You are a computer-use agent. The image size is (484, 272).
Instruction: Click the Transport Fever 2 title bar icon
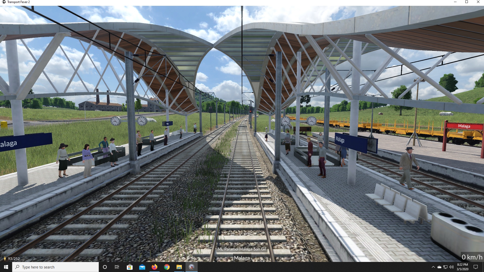(x=4, y=2)
